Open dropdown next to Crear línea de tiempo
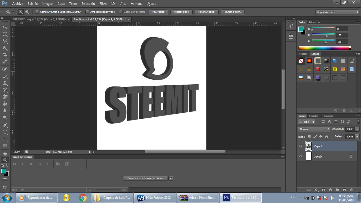Viewport: 361px width, 203px height. coord(171,178)
